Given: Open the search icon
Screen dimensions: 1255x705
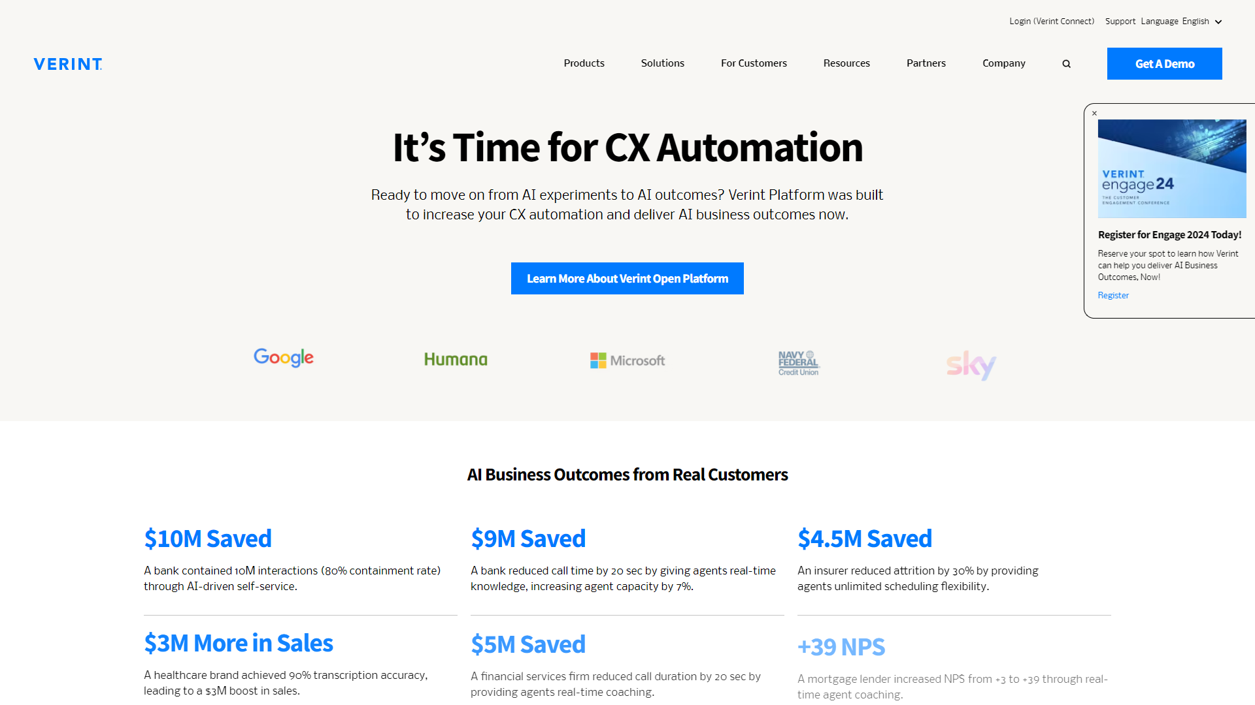Looking at the screenshot, I should point(1066,64).
